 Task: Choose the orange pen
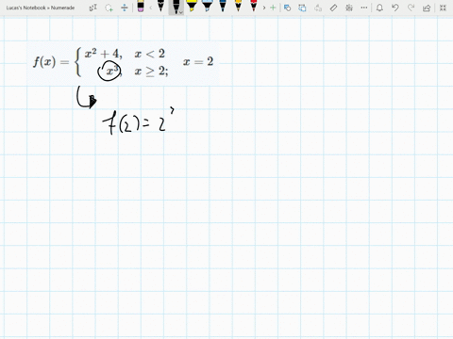(x=238, y=6)
